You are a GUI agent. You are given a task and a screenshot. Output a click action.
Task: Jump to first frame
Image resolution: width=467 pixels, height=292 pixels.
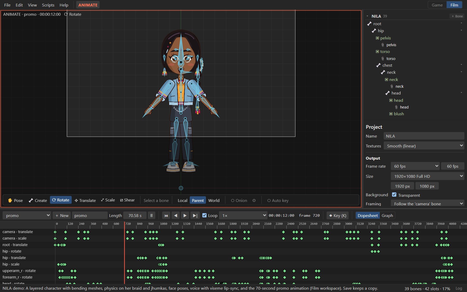point(166,215)
